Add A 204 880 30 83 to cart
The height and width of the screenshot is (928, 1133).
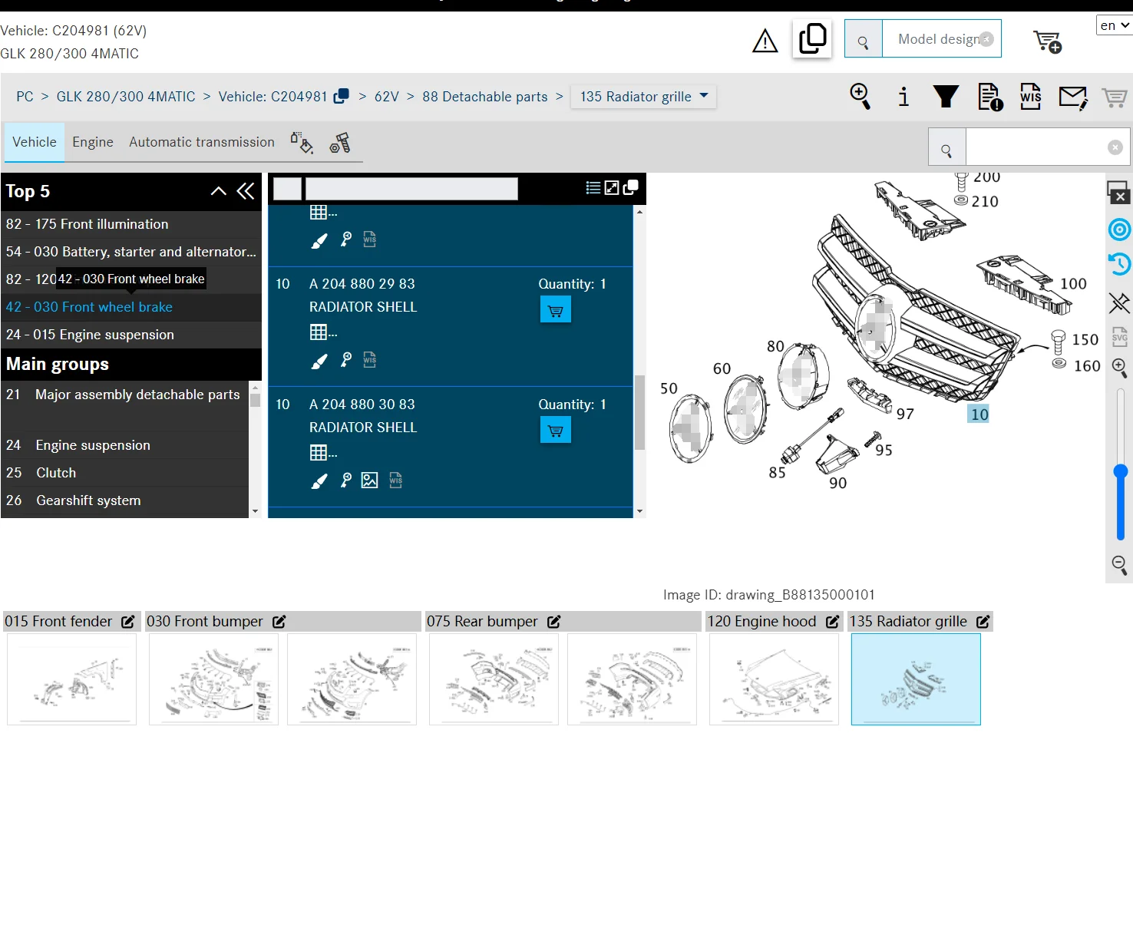pyautogui.click(x=556, y=431)
